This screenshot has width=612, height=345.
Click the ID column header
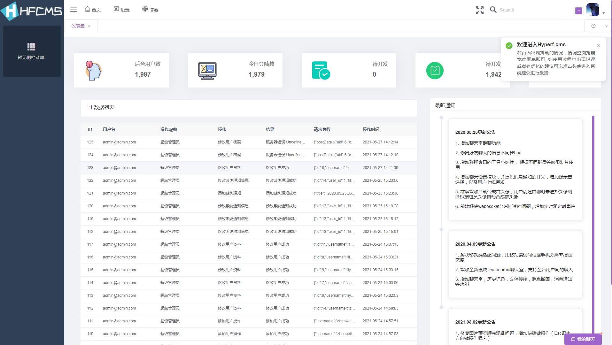tap(90, 129)
